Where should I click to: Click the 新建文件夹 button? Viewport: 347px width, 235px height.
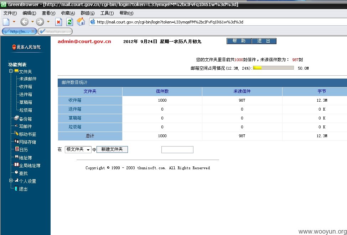pyautogui.click(x=112, y=150)
